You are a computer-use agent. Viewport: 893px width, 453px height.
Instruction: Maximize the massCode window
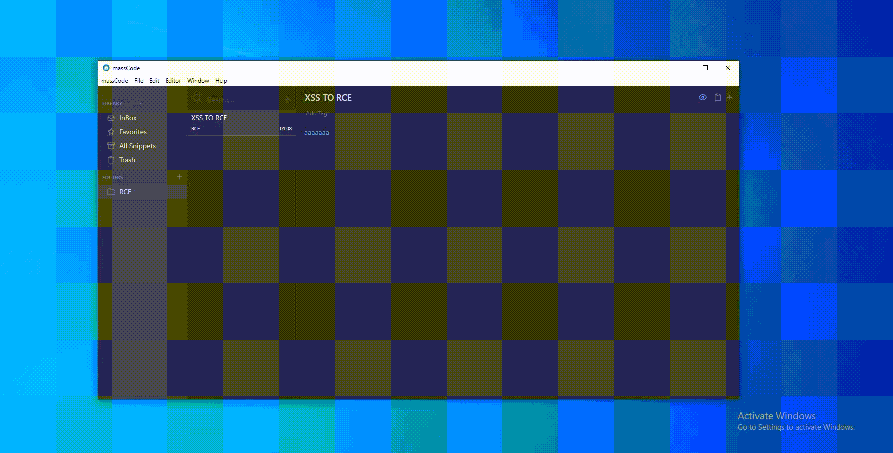(705, 68)
